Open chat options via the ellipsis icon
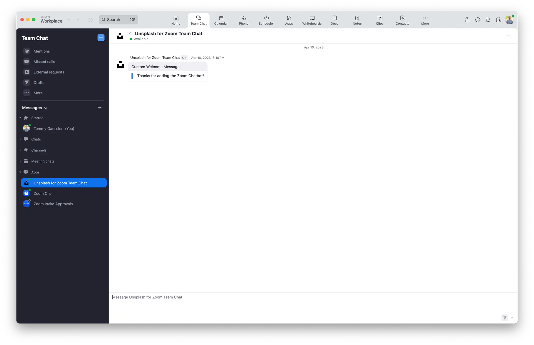 coord(509,36)
